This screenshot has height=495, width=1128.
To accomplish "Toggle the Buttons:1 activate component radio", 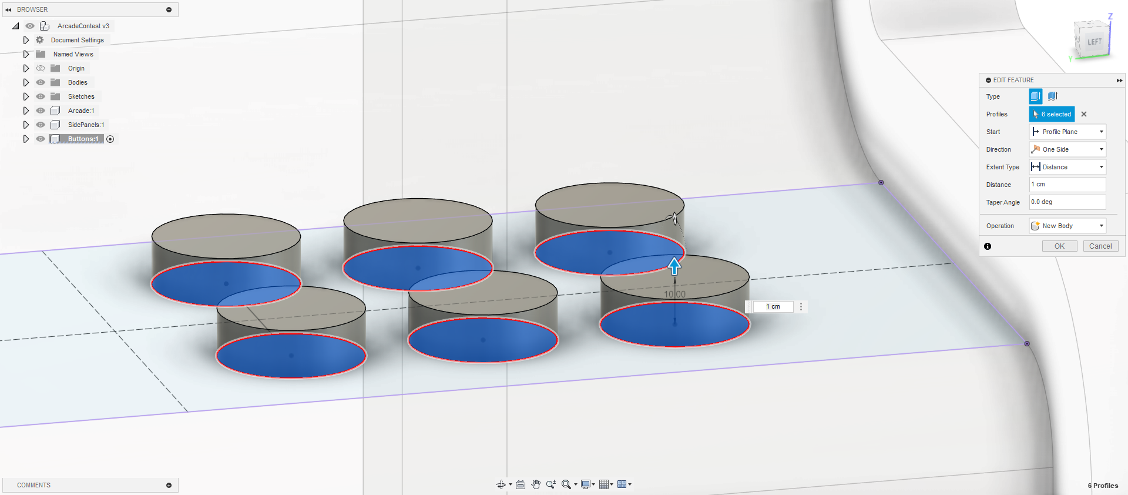I will 110,139.
